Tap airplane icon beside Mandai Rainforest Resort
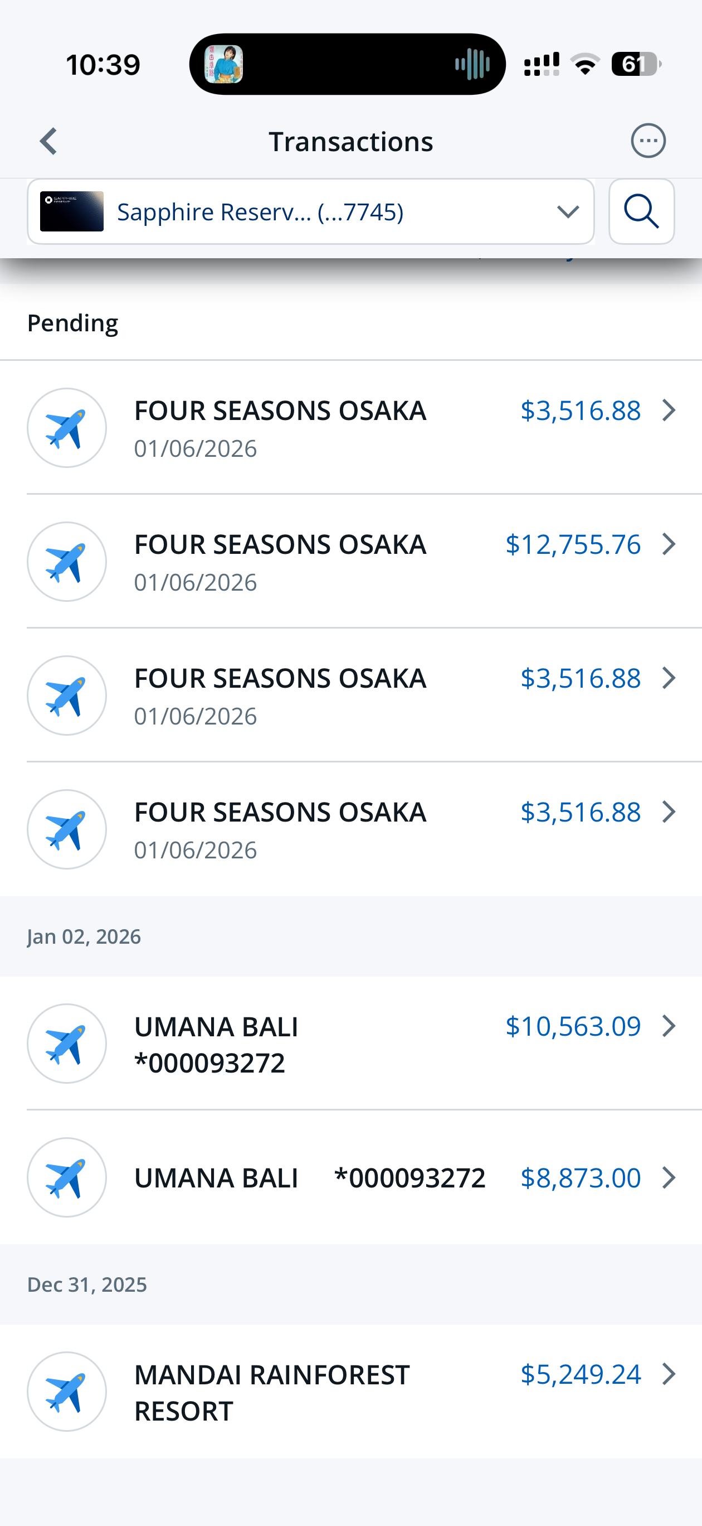 point(67,1392)
